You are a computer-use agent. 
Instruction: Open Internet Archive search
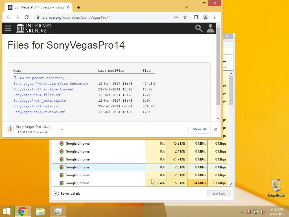click(199, 28)
